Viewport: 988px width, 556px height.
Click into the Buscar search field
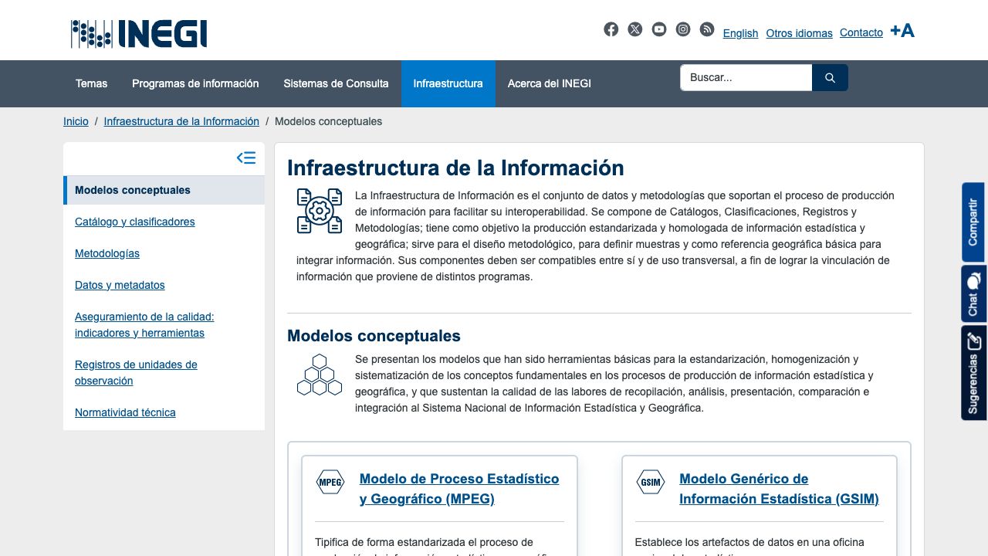pyautogui.click(x=746, y=78)
